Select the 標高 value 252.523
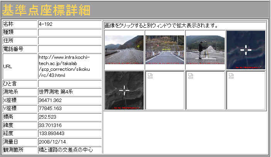Image resolution: width=271 pixels, height=157 pixels. [x=48, y=117]
